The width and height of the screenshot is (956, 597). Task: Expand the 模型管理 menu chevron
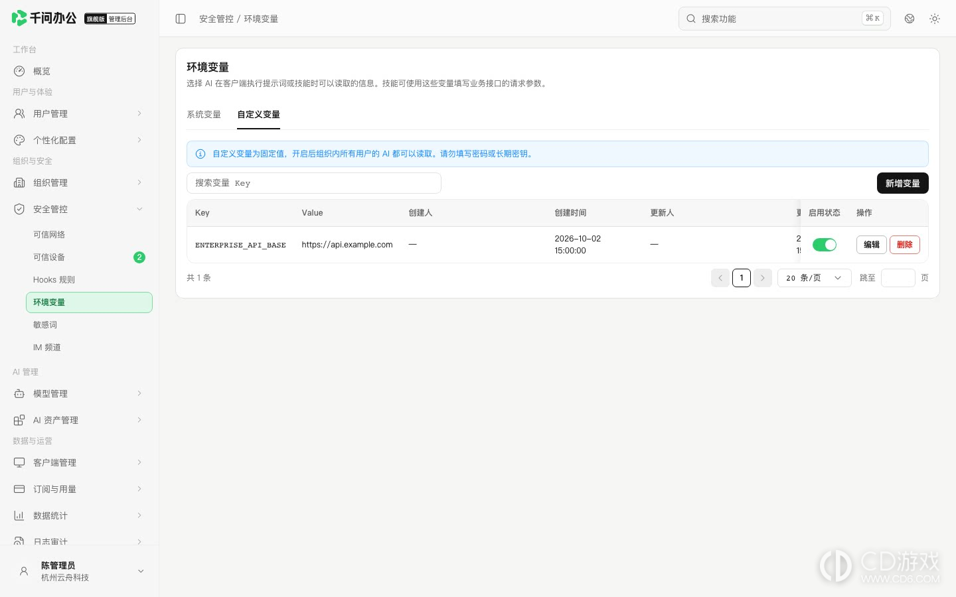[139, 393]
